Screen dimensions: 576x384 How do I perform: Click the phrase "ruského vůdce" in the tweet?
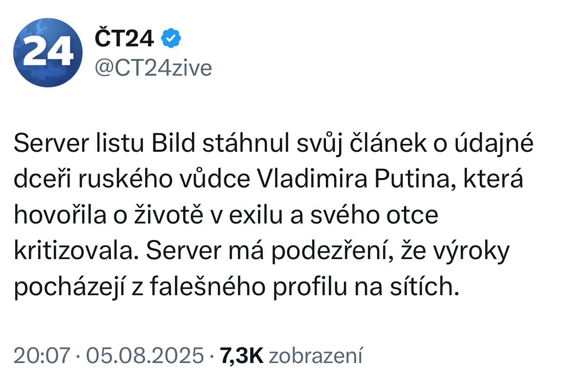pyautogui.click(x=162, y=181)
